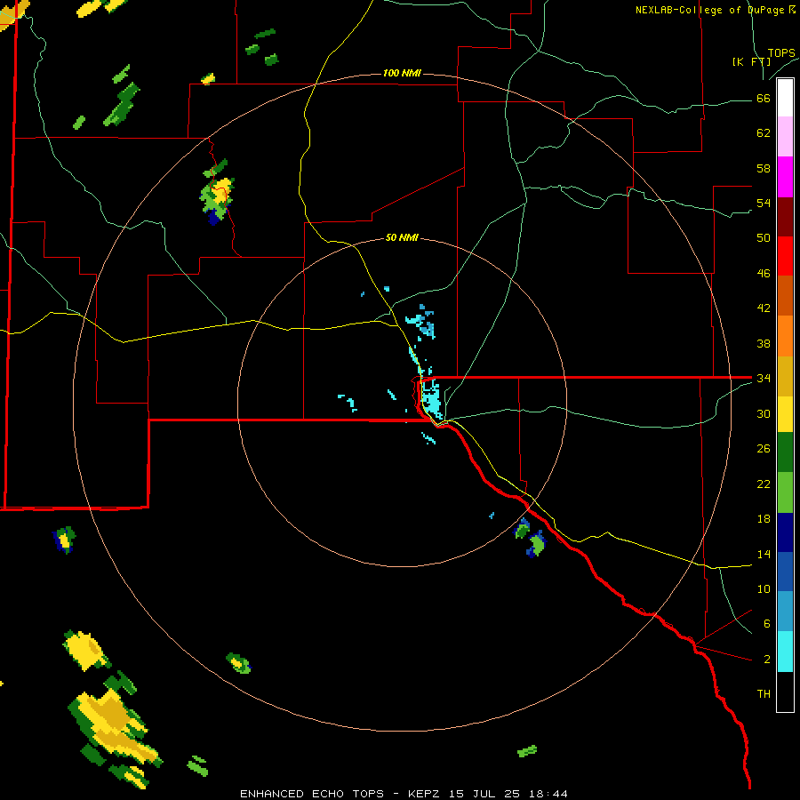Click the yellow-green storm cell northwest of radar
This screenshot has height=800, width=800.
[218, 194]
